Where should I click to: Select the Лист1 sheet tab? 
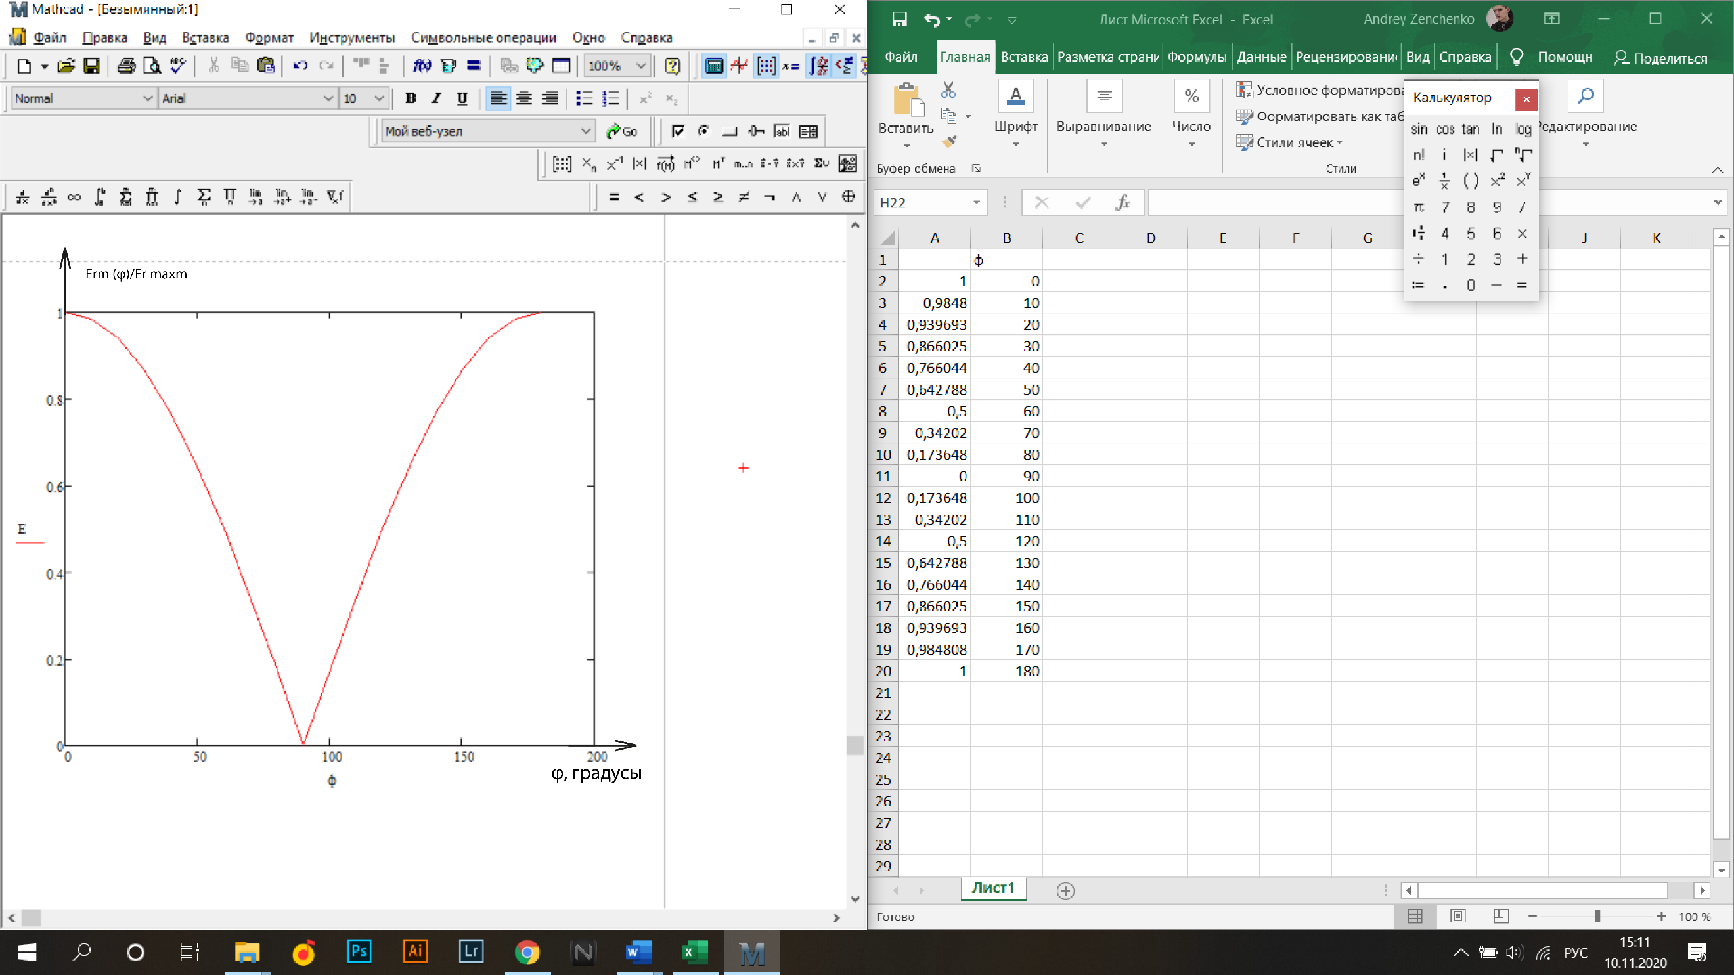[993, 888]
